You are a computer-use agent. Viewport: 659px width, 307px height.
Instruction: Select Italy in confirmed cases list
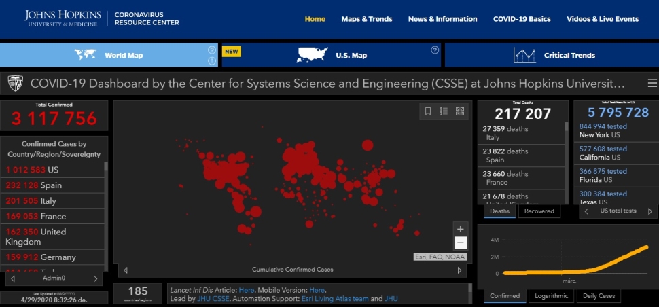[52, 201]
